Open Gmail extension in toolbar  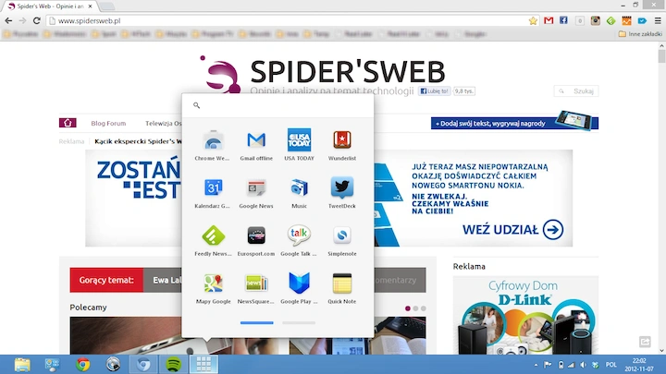pos(549,20)
